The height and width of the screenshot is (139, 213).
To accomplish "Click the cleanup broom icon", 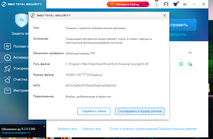I will click(8, 80).
